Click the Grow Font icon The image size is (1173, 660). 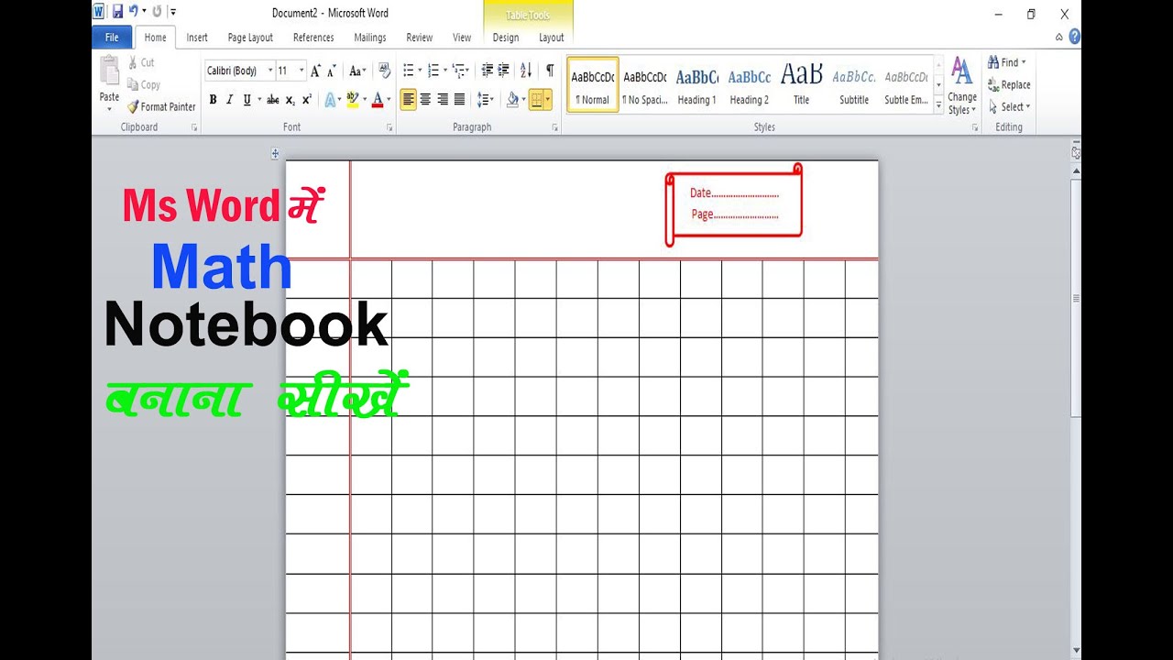click(315, 71)
